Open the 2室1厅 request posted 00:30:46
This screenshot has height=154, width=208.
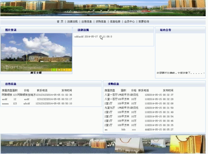139,121
